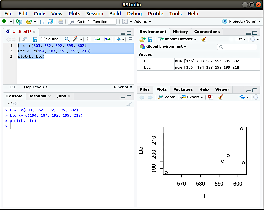Open the Profile menu
The height and width of the screenshot is (210, 264).
coord(155,14)
